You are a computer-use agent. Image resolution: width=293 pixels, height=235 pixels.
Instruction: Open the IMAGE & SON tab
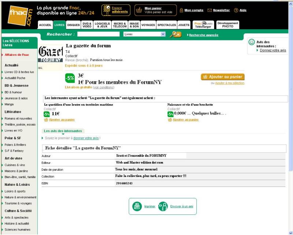(x=134, y=25)
